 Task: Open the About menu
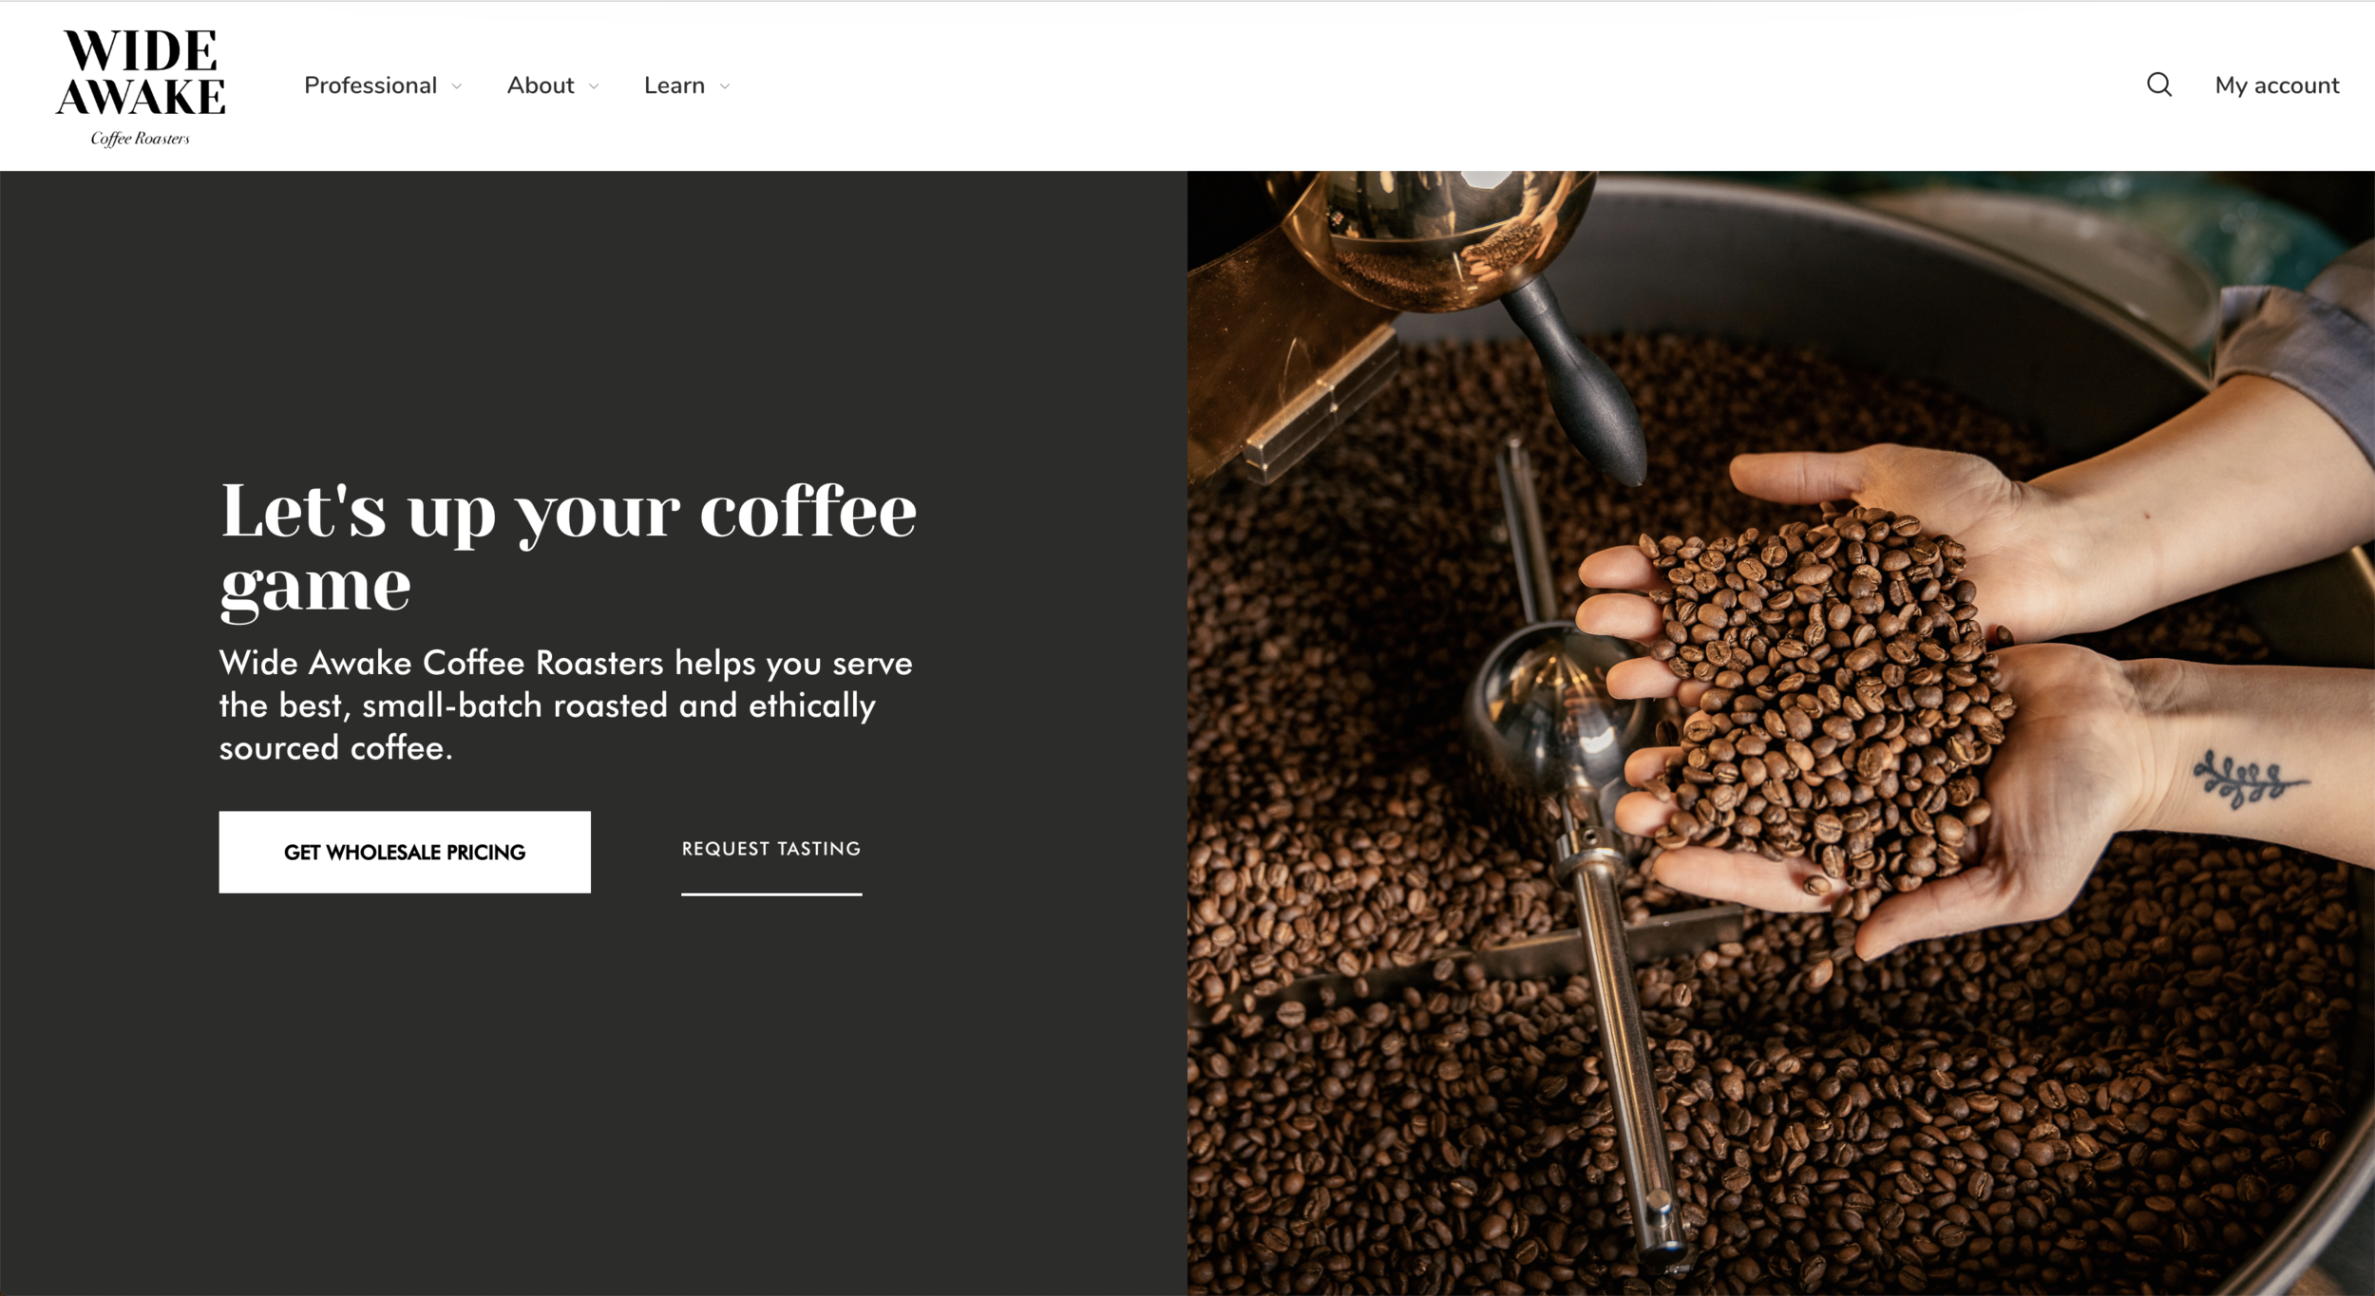pyautogui.click(x=541, y=85)
